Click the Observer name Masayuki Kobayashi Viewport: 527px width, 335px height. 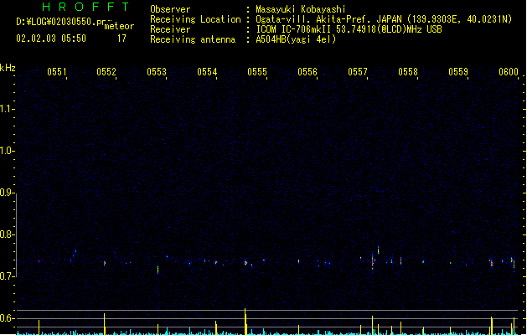tap(301, 9)
